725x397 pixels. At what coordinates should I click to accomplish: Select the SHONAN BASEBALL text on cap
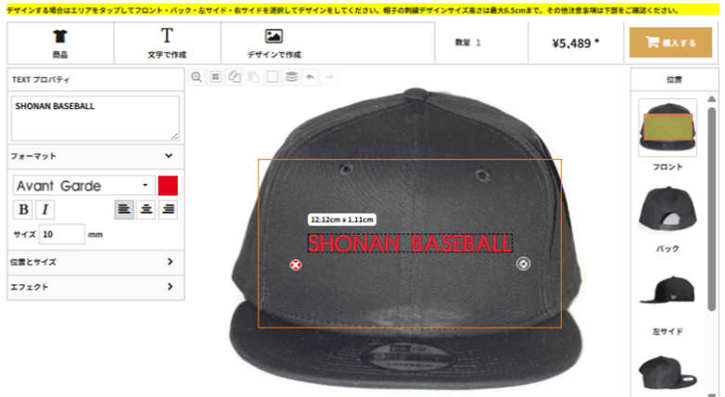click(410, 243)
